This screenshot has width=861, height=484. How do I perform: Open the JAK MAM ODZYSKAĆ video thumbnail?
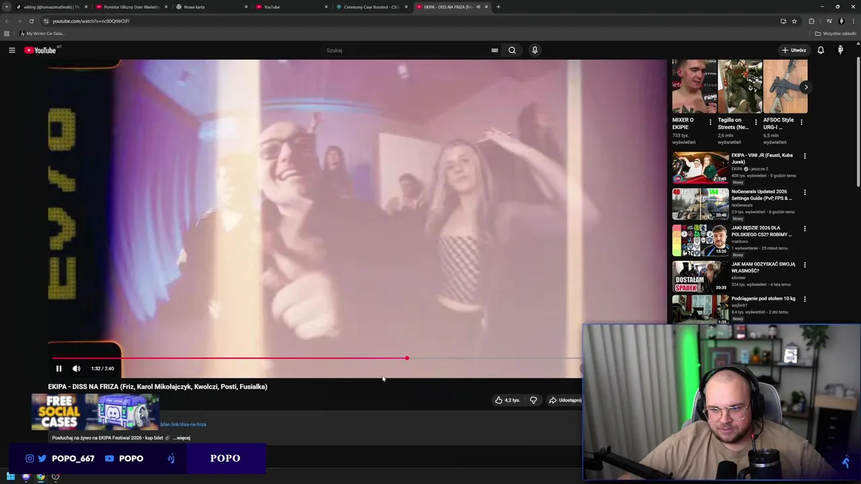(700, 276)
